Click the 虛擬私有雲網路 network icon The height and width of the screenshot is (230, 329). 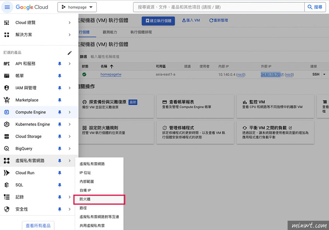(7, 161)
